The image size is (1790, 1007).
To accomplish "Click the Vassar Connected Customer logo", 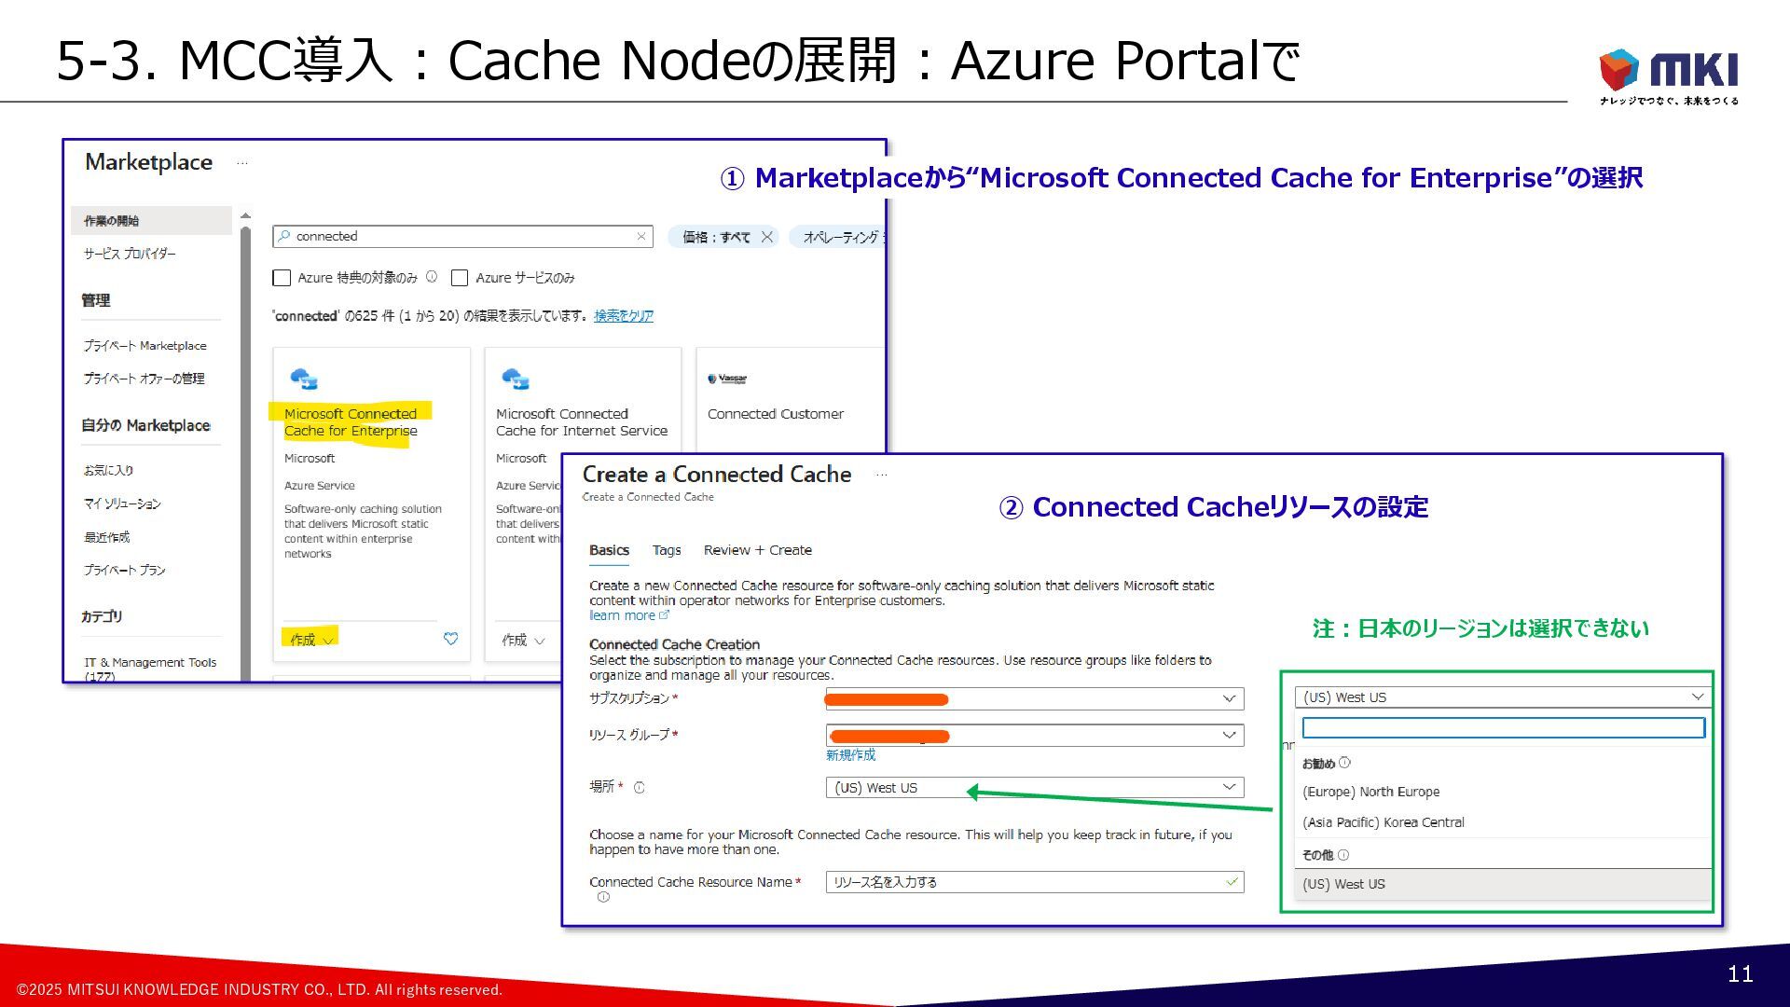I will (x=728, y=379).
